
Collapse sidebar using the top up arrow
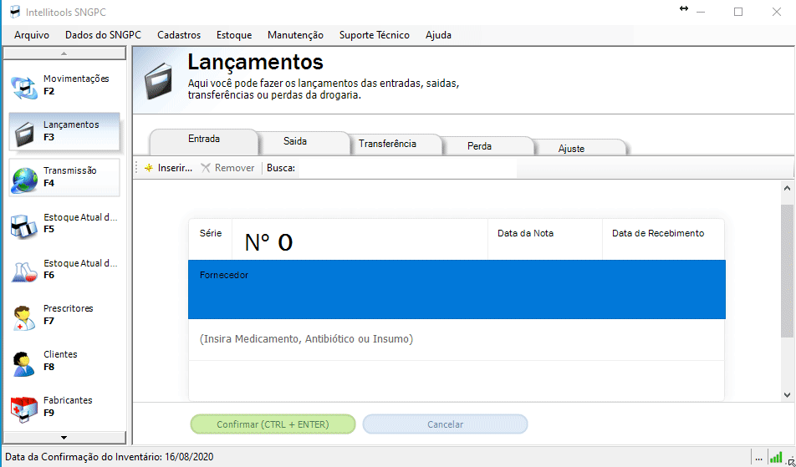point(64,53)
